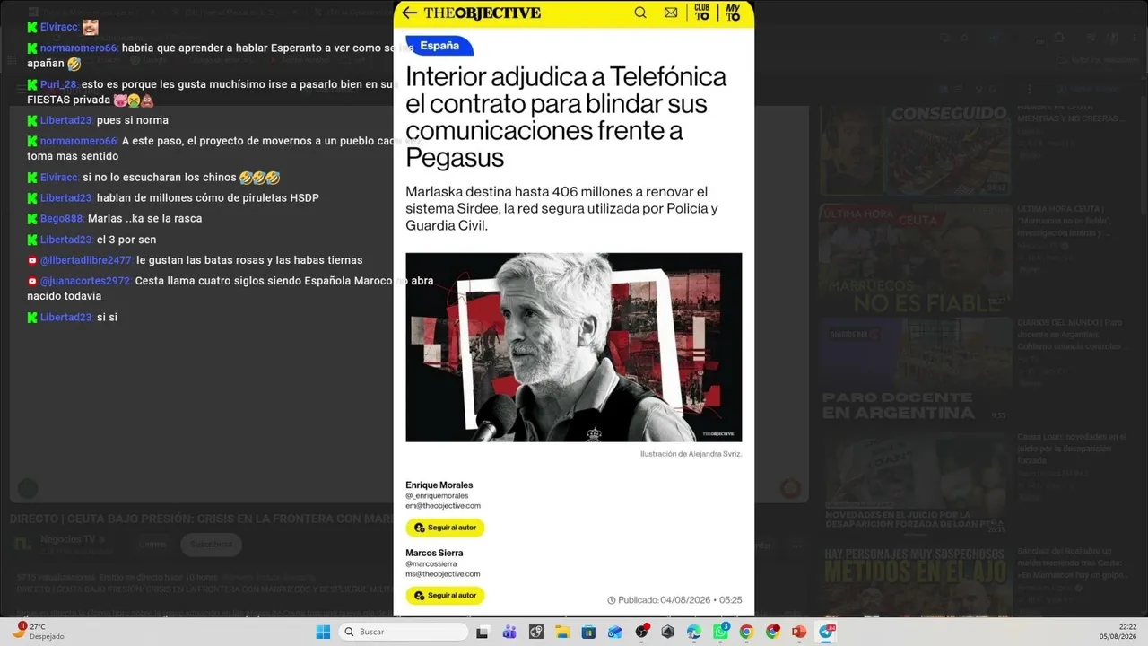1148x646 pixels.
Task: Open the 27°C weather widget
Action: coord(39,632)
